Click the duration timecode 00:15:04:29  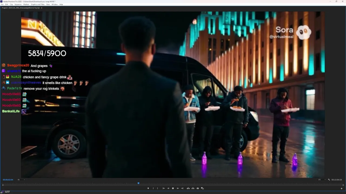tap(337, 180)
